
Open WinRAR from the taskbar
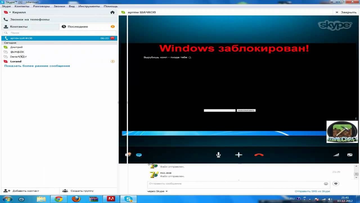point(94,199)
